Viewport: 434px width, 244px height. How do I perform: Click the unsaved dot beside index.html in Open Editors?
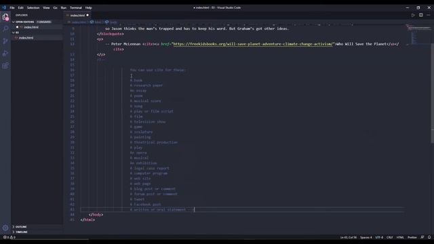click(17, 27)
